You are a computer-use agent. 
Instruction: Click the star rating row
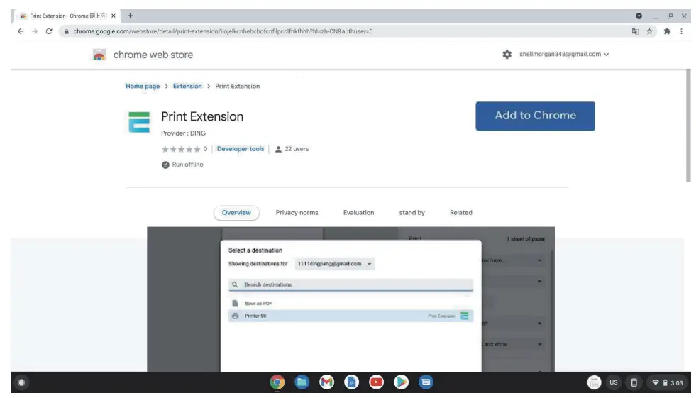point(181,149)
